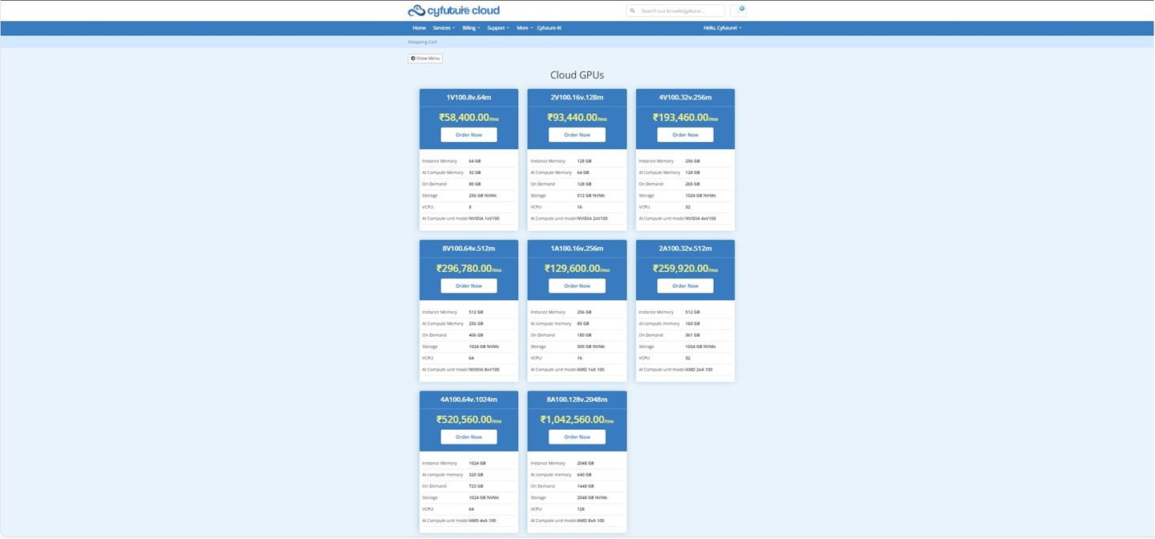This screenshot has width=1155, height=539.
Task: Open the shopping cart icon
Action: pyautogui.click(x=738, y=10)
